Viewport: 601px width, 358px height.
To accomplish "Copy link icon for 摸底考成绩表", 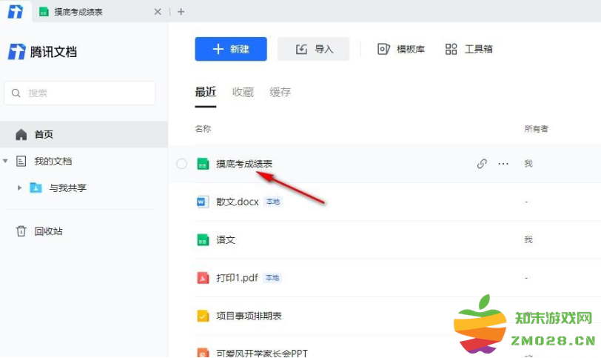I will 482,164.
